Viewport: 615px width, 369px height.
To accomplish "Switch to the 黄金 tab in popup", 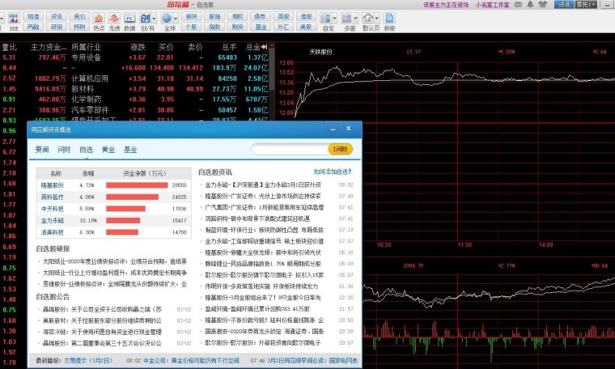I will tap(108, 150).
